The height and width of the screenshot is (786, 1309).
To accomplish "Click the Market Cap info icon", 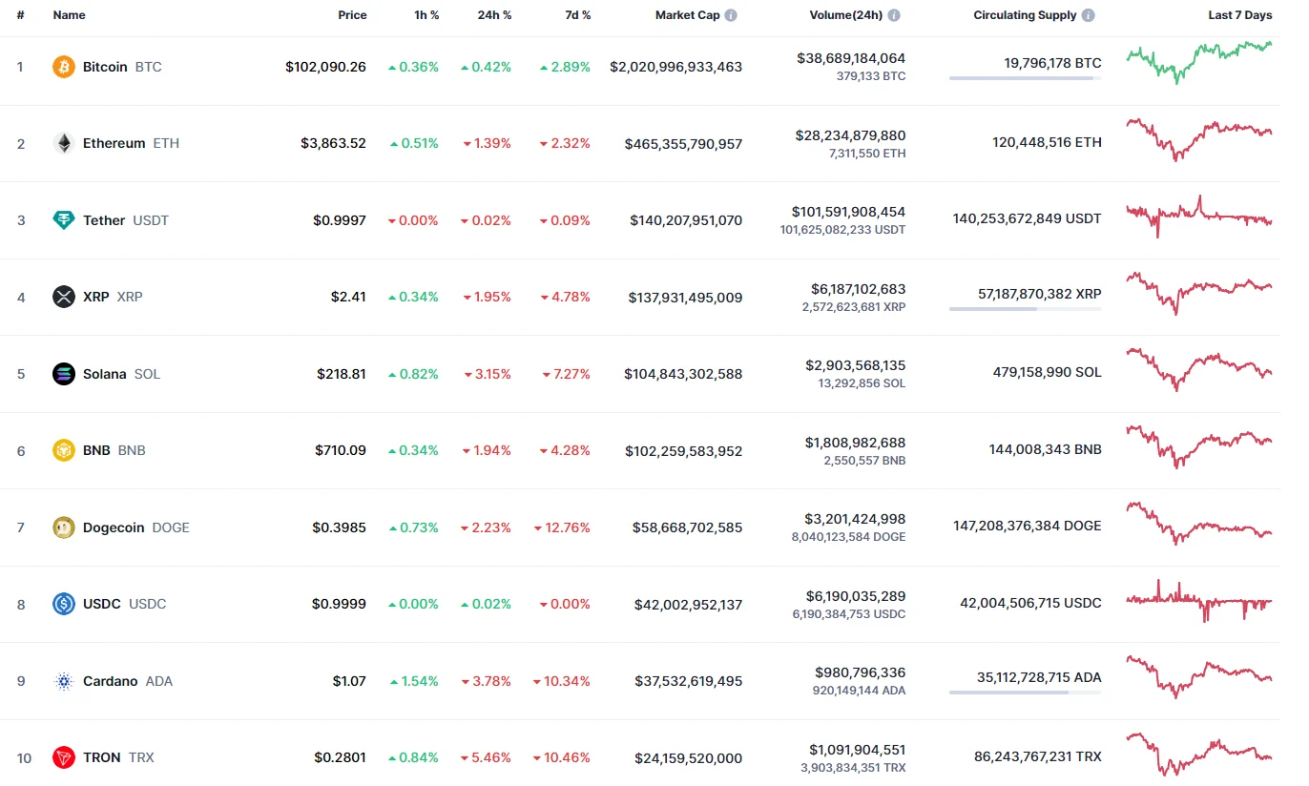I will pos(731,15).
